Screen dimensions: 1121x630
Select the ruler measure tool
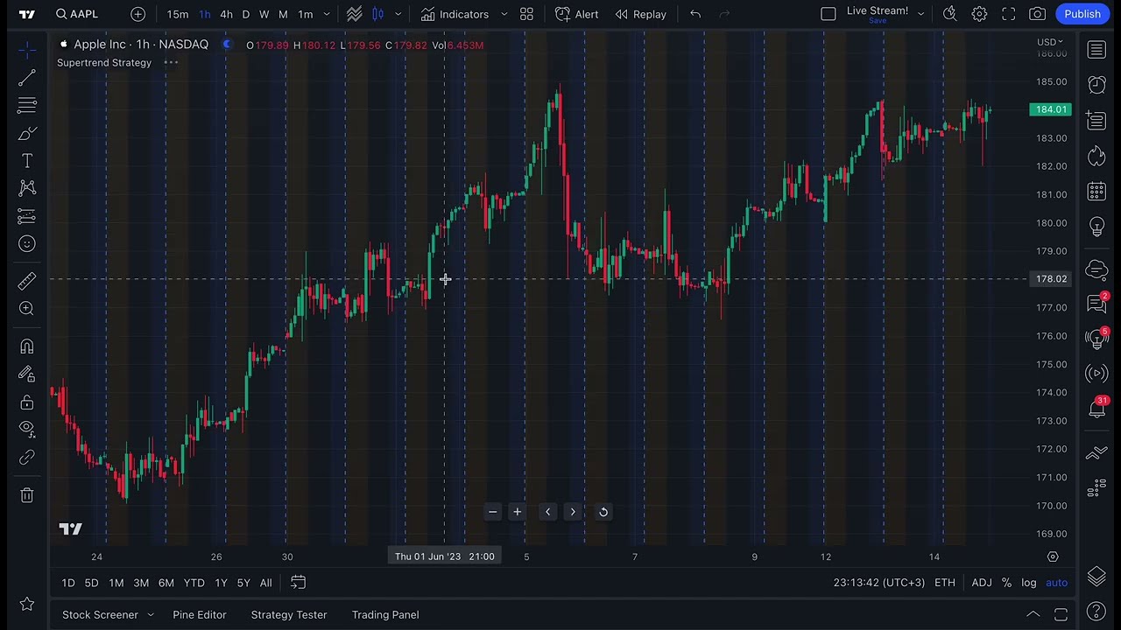click(x=27, y=281)
